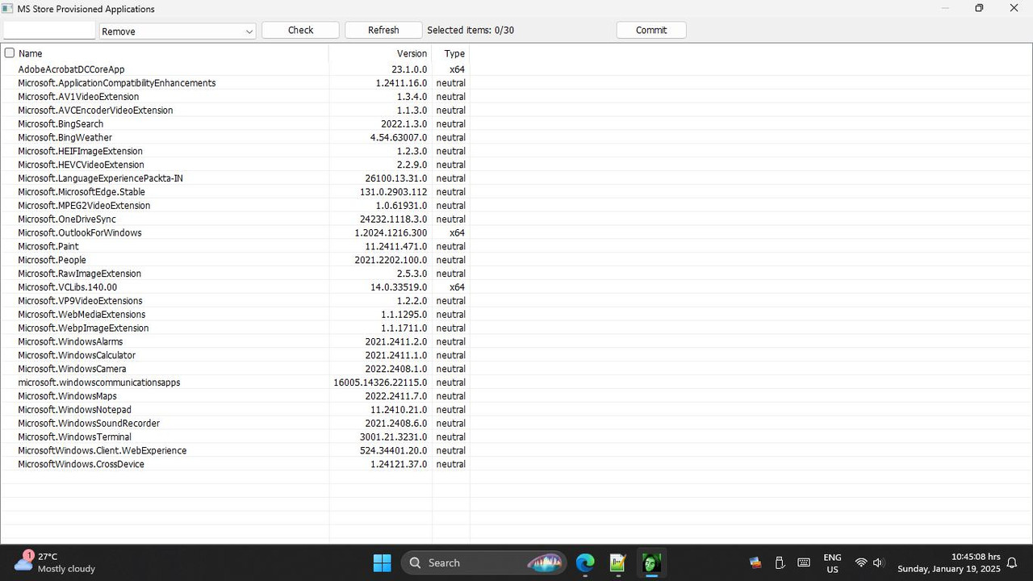This screenshot has height=581, width=1033.
Task: Eject USB device via the tray icon
Action: click(780, 562)
